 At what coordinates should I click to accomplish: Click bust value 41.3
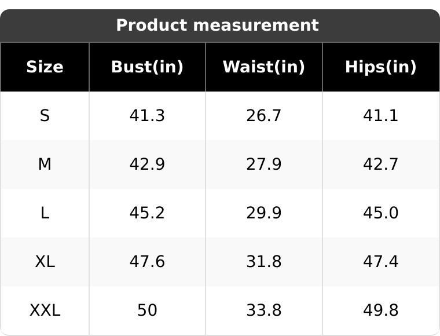147,116
